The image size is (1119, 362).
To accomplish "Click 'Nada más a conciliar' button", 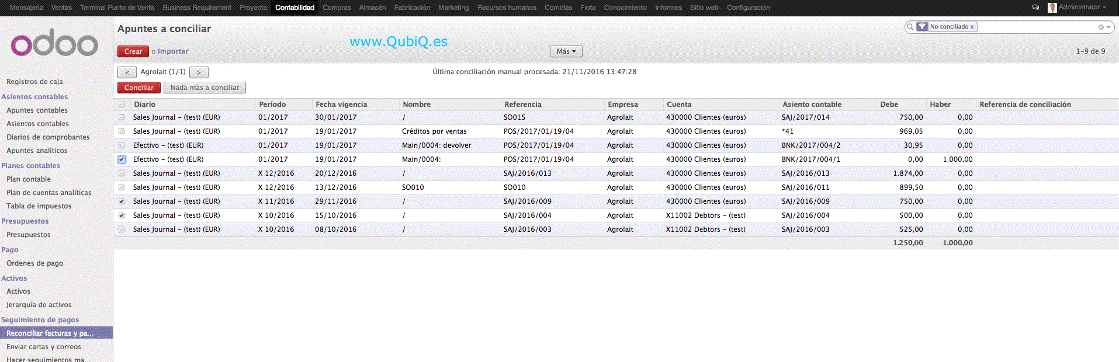I will pos(205,88).
